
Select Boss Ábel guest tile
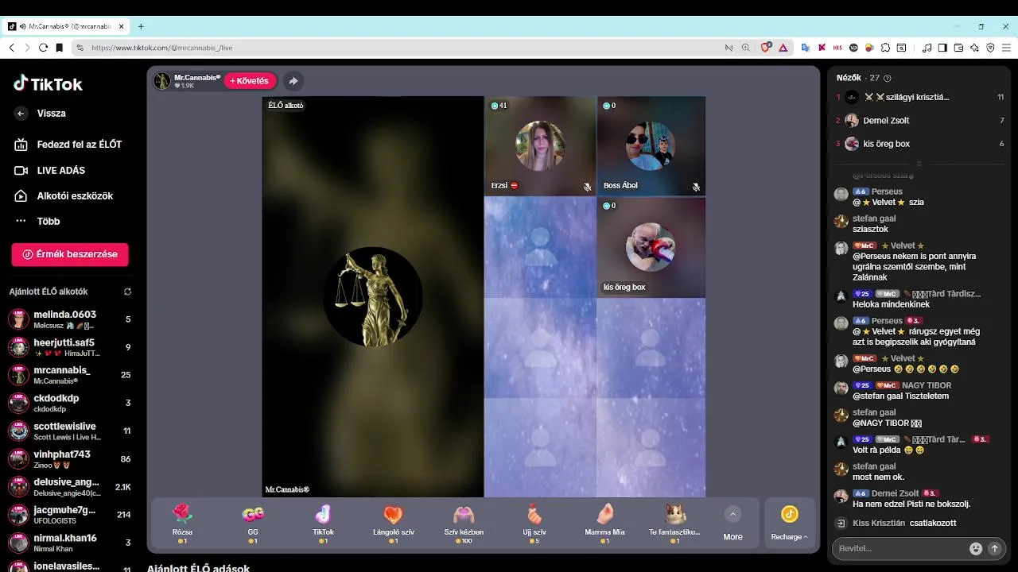click(x=651, y=146)
